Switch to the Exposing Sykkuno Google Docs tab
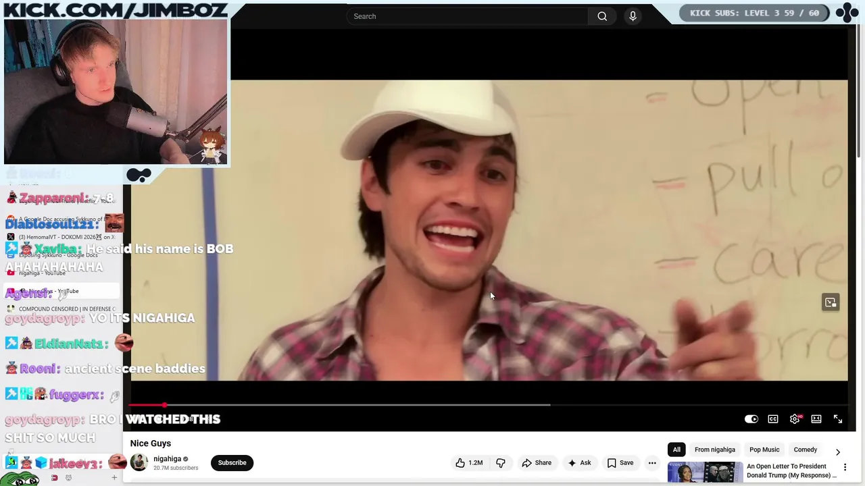 tap(62, 255)
